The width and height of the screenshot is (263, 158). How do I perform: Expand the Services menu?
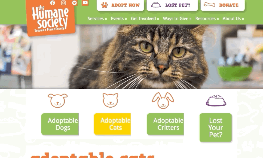pyautogui.click(x=97, y=19)
